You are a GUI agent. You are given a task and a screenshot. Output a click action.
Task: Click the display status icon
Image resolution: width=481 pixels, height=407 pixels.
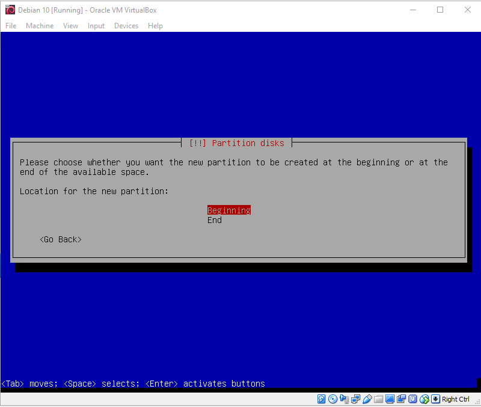[x=390, y=399]
